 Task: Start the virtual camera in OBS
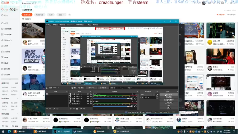pyautogui.click(x=169, y=100)
